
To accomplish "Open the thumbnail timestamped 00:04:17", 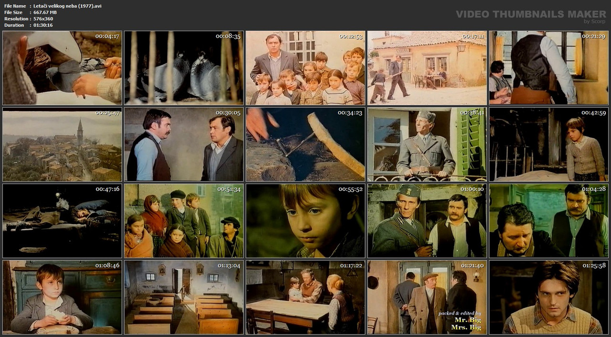I will (x=62, y=68).
